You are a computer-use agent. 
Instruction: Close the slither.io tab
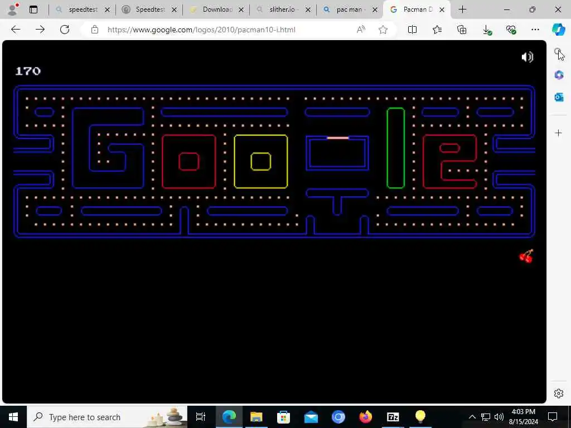point(308,10)
